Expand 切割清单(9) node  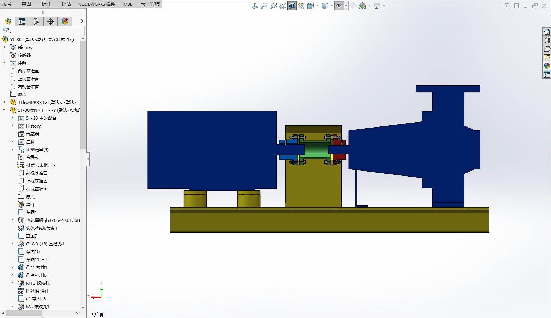pyautogui.click(x=12, y=149)
